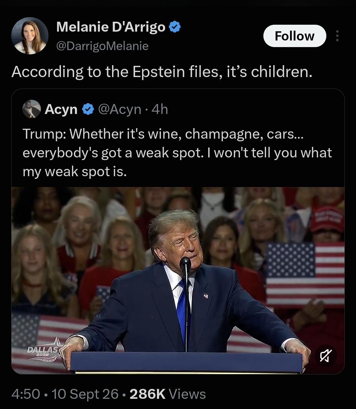The image size is (356, 409).
Task: Open Melanie D'Arrigo's profile picture
Action: click(x=30, y=36)
